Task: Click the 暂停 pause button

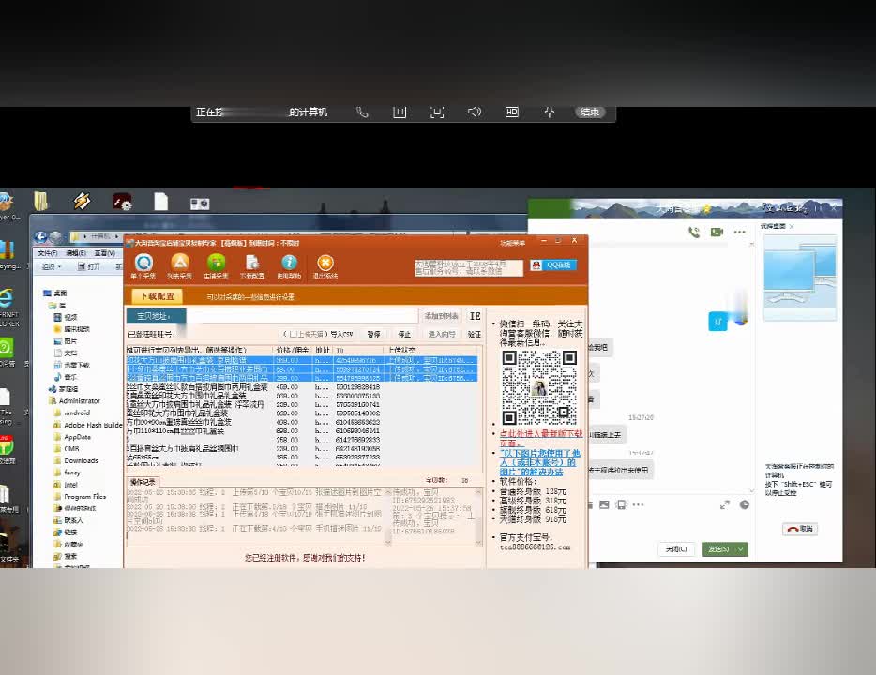Action: click(x=373, y=334)
